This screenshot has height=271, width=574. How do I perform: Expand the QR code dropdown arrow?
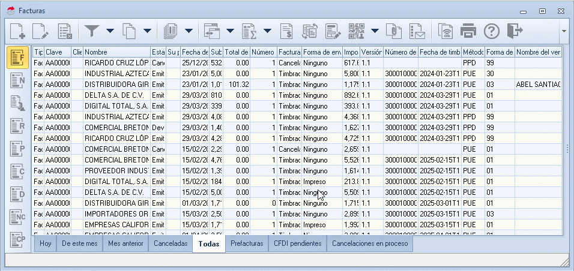(x=375, y=31)
